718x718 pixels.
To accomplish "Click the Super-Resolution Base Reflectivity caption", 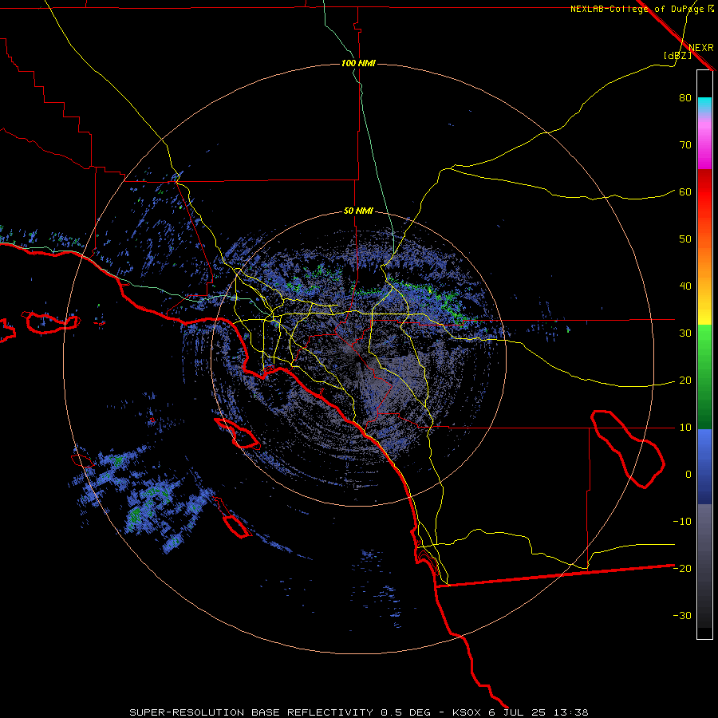I will (359, 712).
